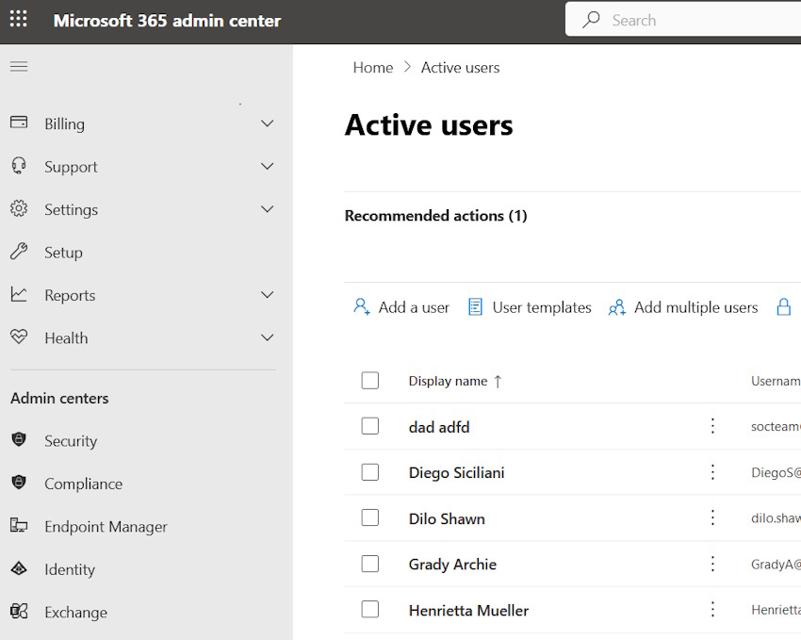
Task: Check the select-all users checkbox
Action: [x=370, y=380]
